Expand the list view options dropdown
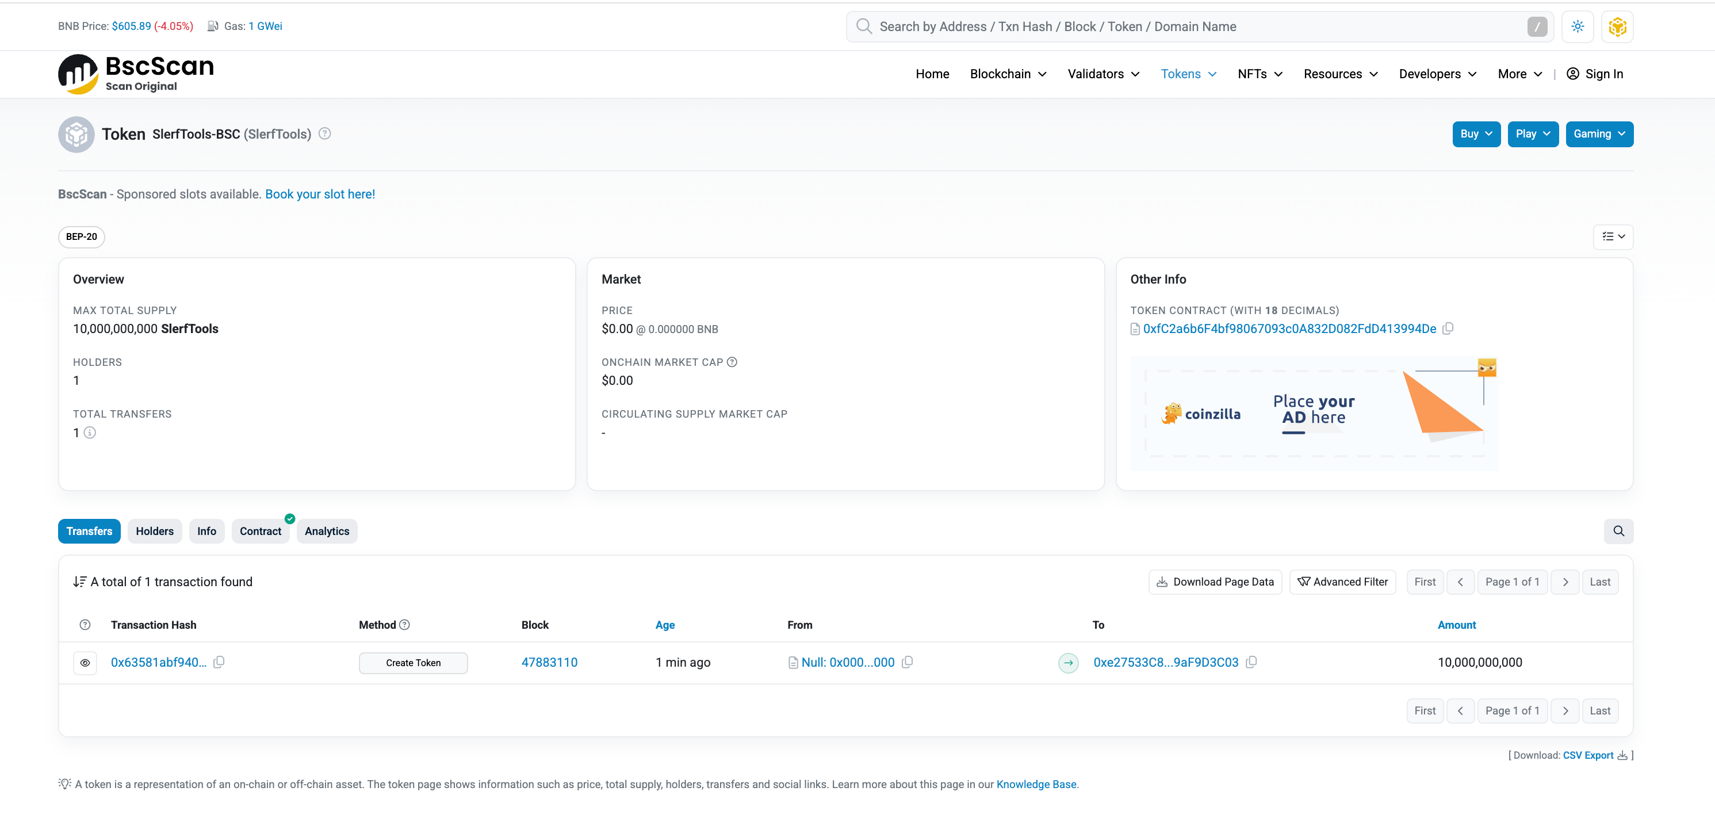This screenshot has width=1715, height=818. (1613, 236)
